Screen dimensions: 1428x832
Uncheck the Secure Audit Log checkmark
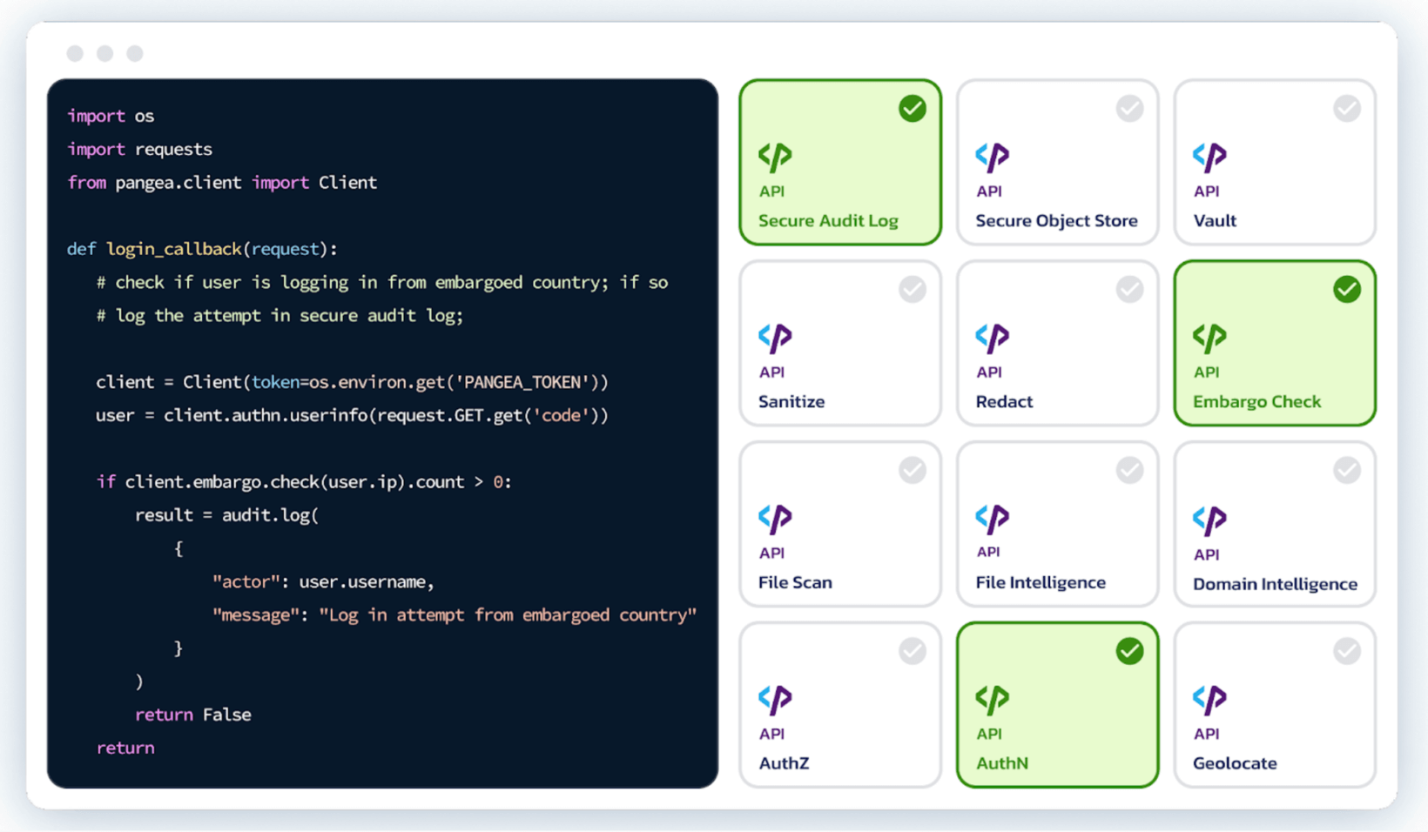pos(912,109)
